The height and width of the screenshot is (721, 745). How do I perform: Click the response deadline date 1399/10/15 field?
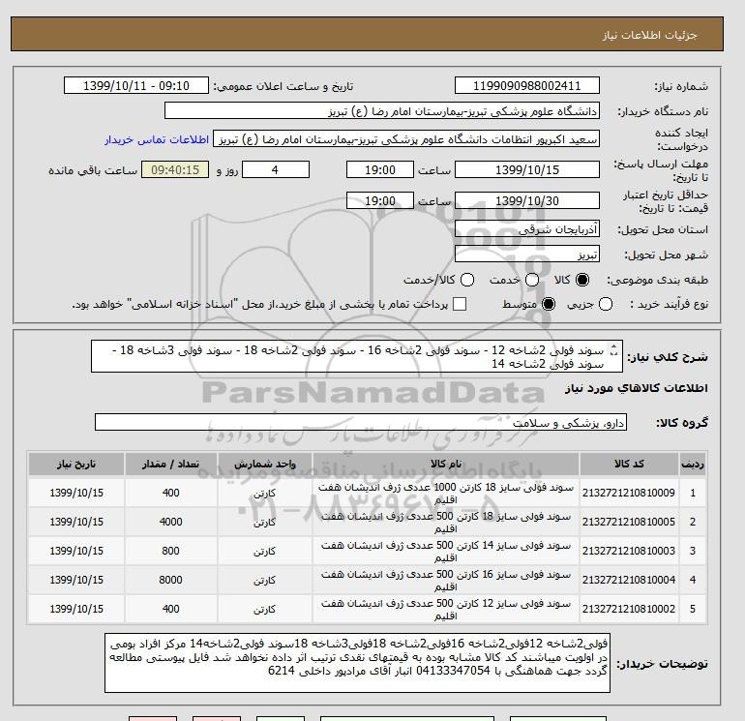click(x=527, y=169)
